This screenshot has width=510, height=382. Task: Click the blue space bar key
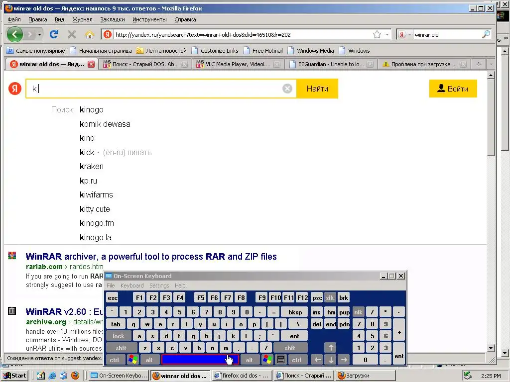200,360
